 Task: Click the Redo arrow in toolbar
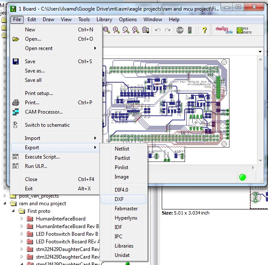(x=168, y=30)
